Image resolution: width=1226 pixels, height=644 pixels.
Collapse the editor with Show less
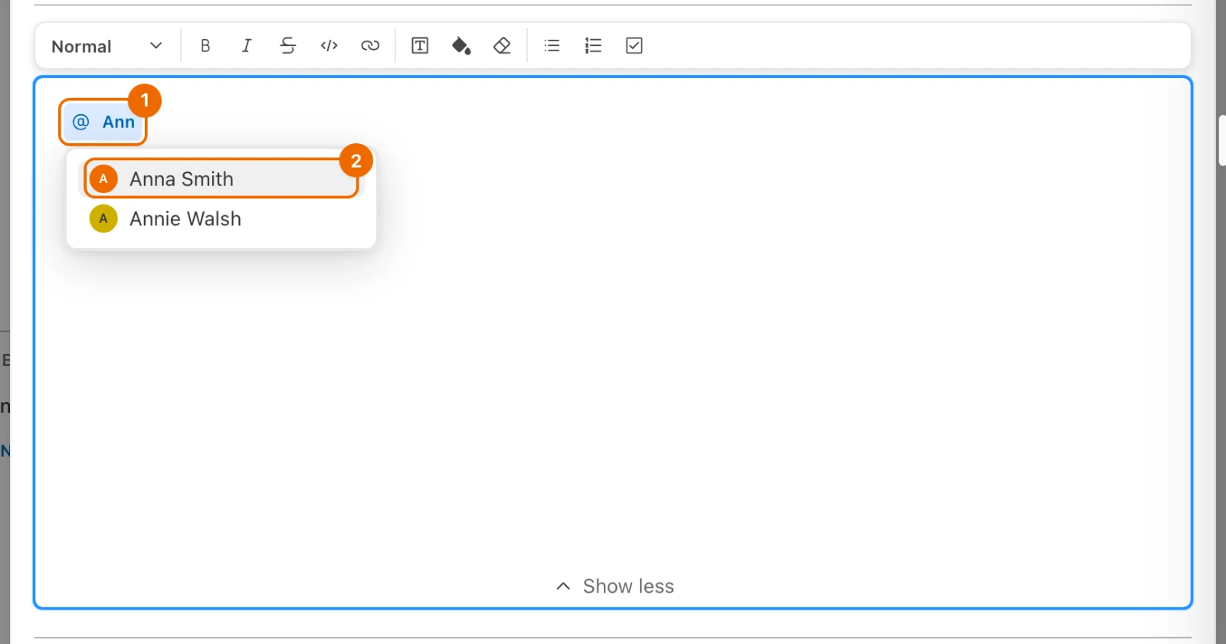[615, 586]
